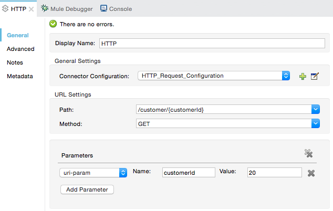The image size is (333, 211).
Task: Expand the Method dropdown arrow
Action: coord(315,123)
